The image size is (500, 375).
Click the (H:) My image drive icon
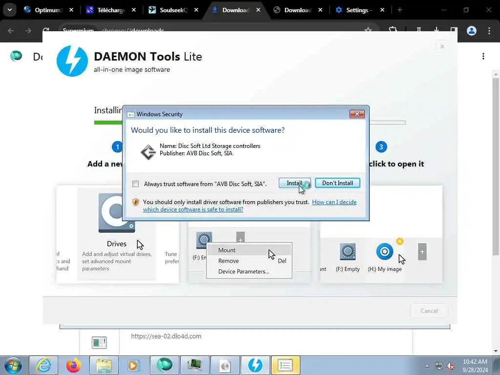pos(385,251)
